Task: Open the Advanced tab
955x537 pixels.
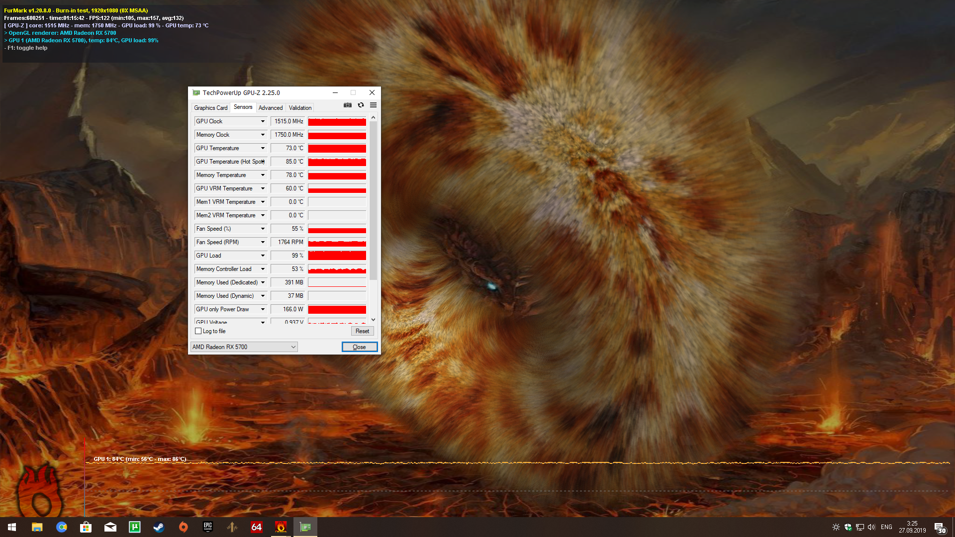Action: pos(270,108)
